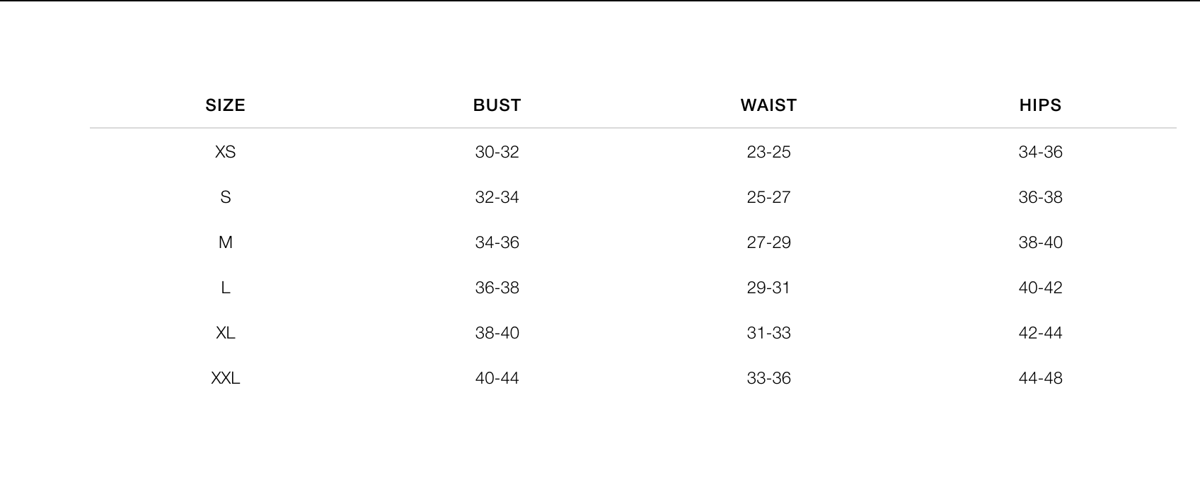
Task: Click the L bust value 36-38
Action: point(497,288)
